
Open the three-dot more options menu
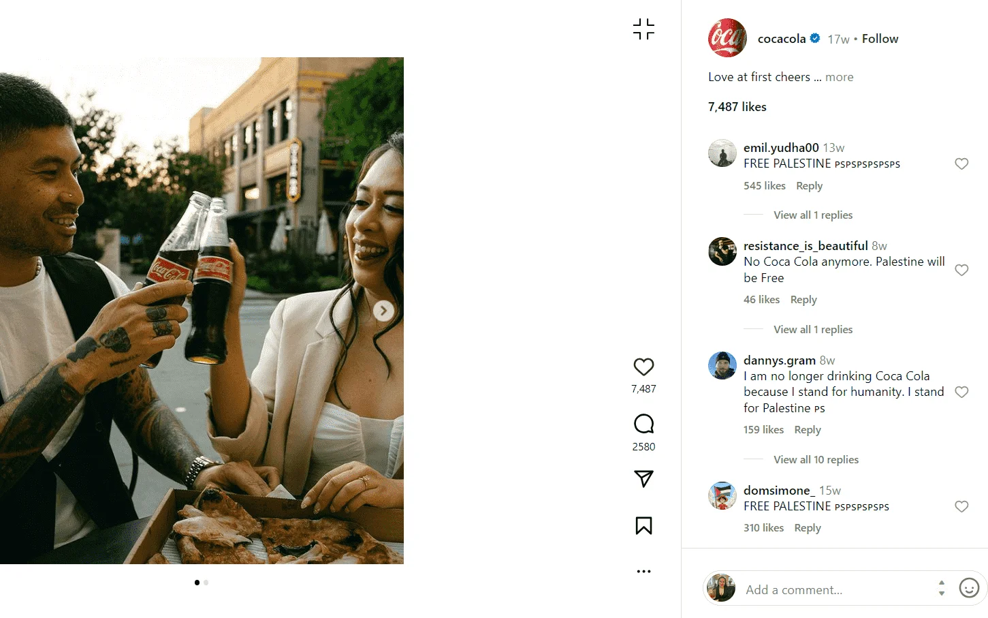pyautogui.click(x=643, y=571)
